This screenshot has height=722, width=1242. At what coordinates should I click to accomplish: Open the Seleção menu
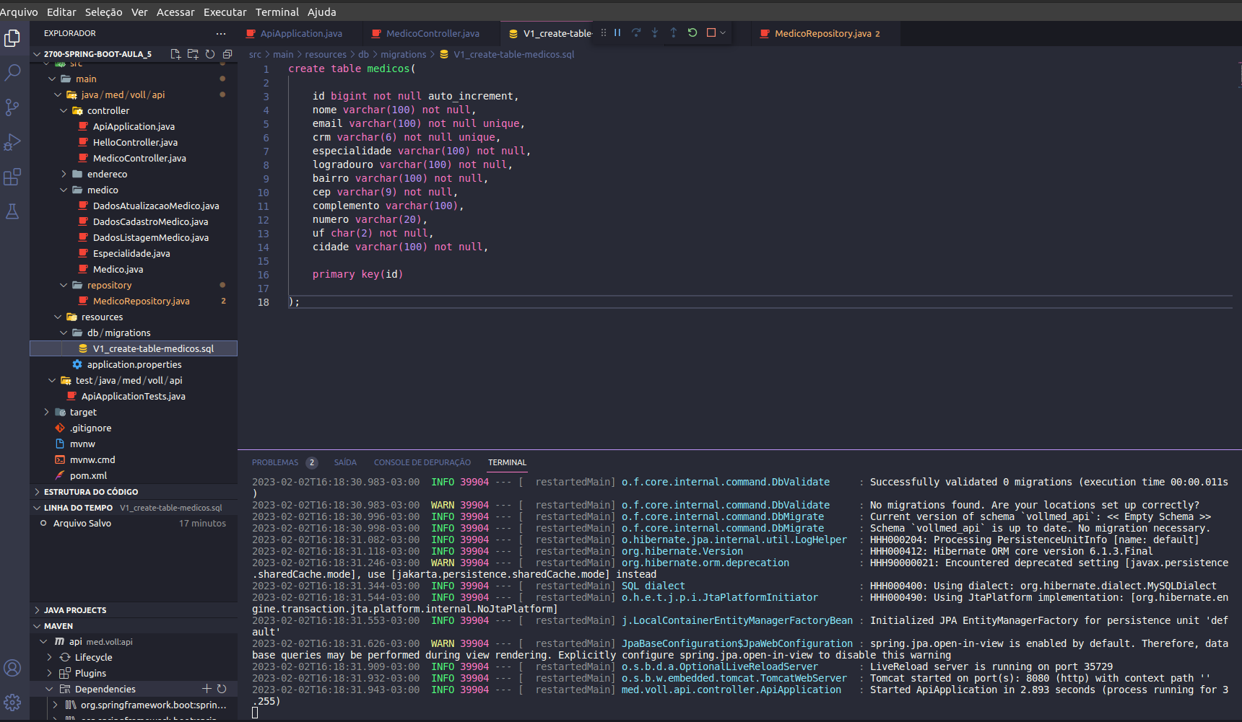click(x=103, y=12)
